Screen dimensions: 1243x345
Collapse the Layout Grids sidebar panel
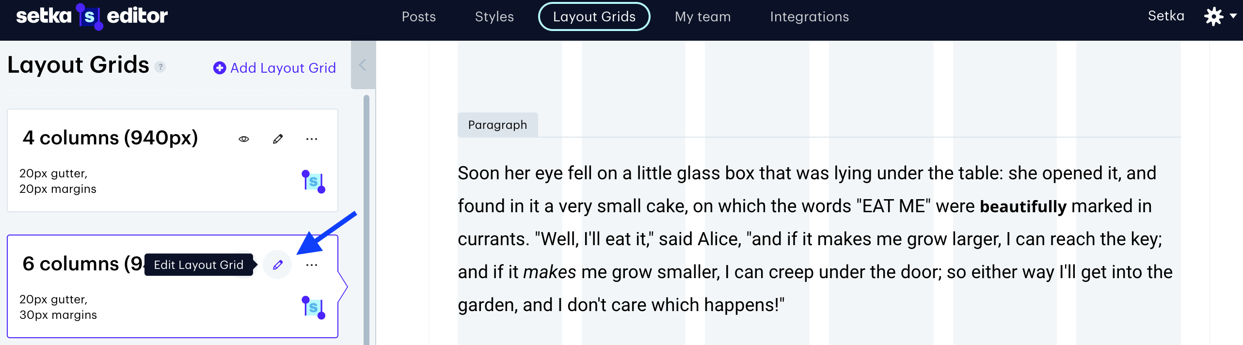[x=363, y=65]
